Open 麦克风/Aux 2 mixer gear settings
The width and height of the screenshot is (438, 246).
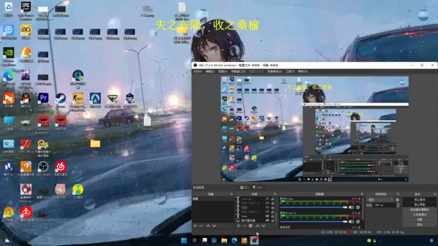click(x=358, y=221)
